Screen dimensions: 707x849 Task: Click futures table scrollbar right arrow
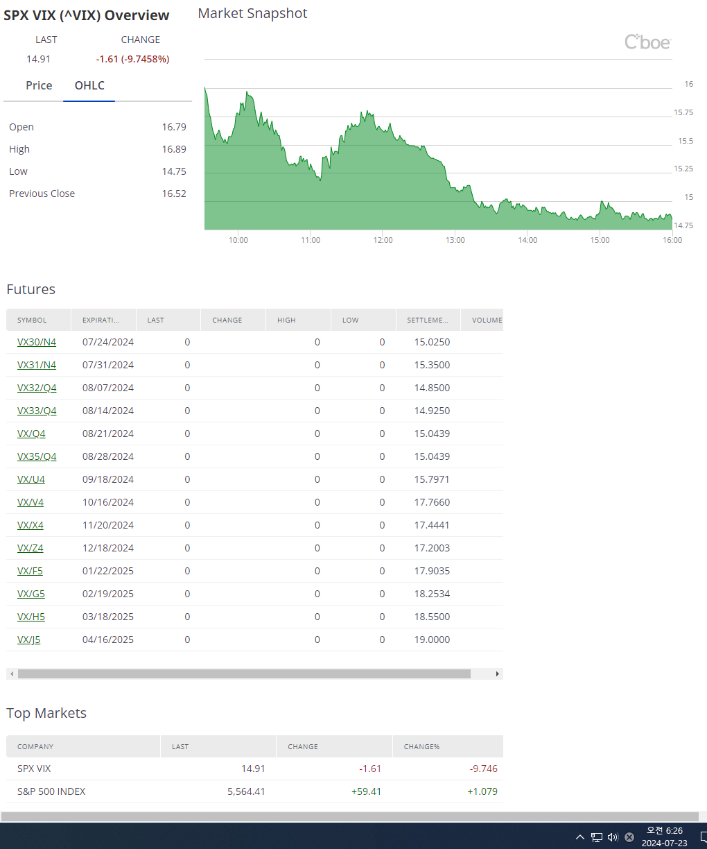(497, 674)
